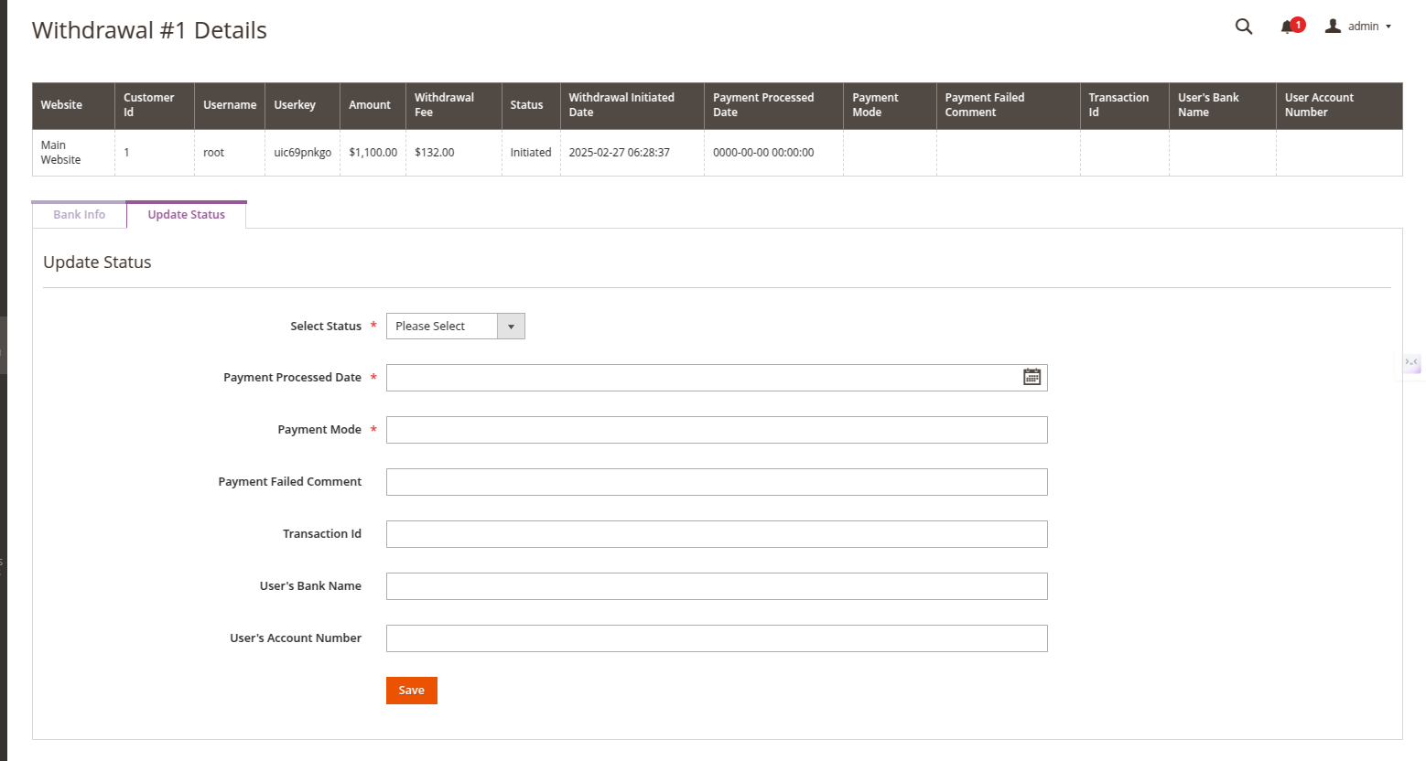Click the Withdrawal Initiated Date column header
Screen dimensions: 1426x761
(621, 105)
